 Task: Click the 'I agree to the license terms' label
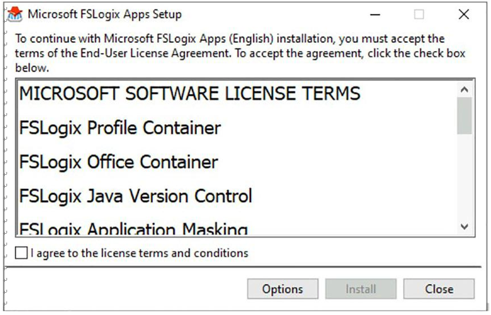coord(139,253)
